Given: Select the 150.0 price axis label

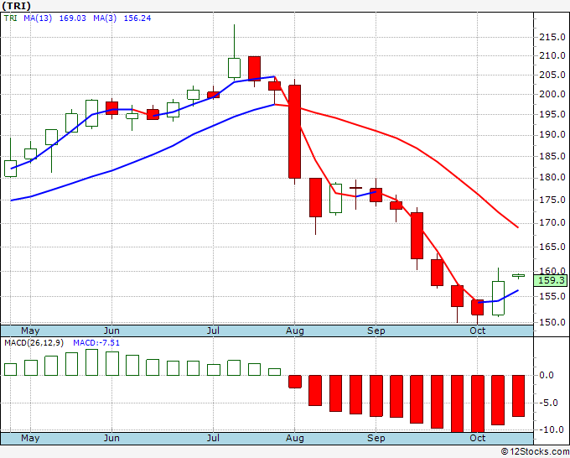Looking at the screenshot, I should point(552,322).
